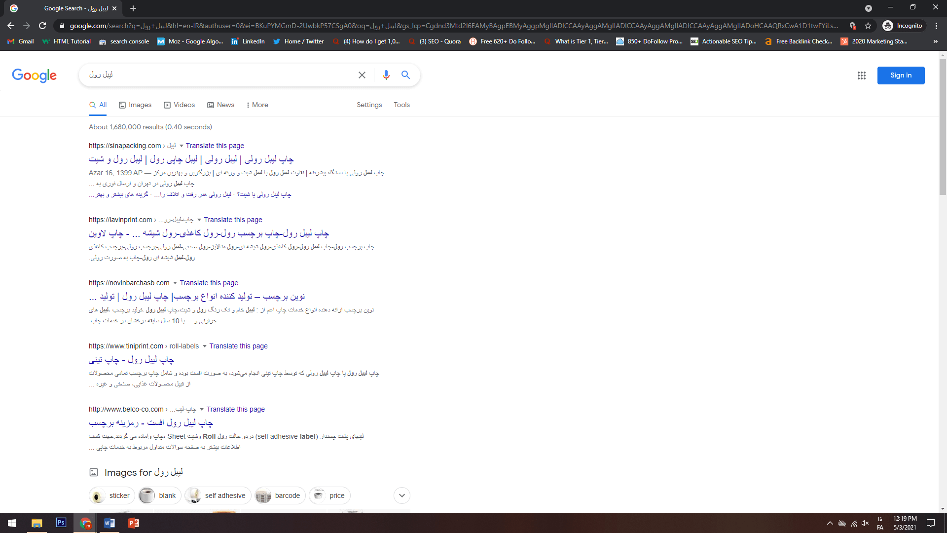Open the Images for heading link
This screenshot has width=947, height=533.
coord(144,473)
